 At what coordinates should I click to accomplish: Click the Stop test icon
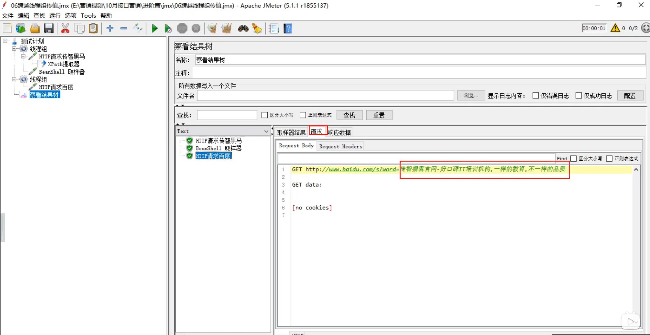click(x=182, y=28)
